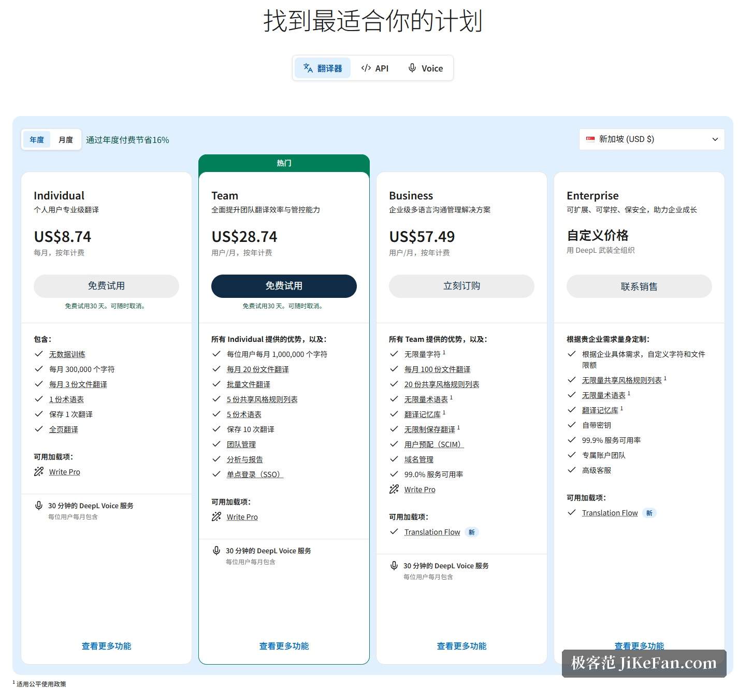Click the translator icon in 翻译器 tab
The image size is (738, 689).
coord(308,68)
